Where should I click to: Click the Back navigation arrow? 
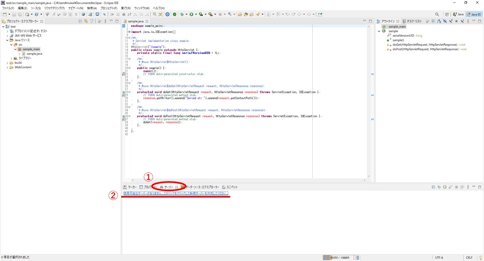[x=300, y=14]
